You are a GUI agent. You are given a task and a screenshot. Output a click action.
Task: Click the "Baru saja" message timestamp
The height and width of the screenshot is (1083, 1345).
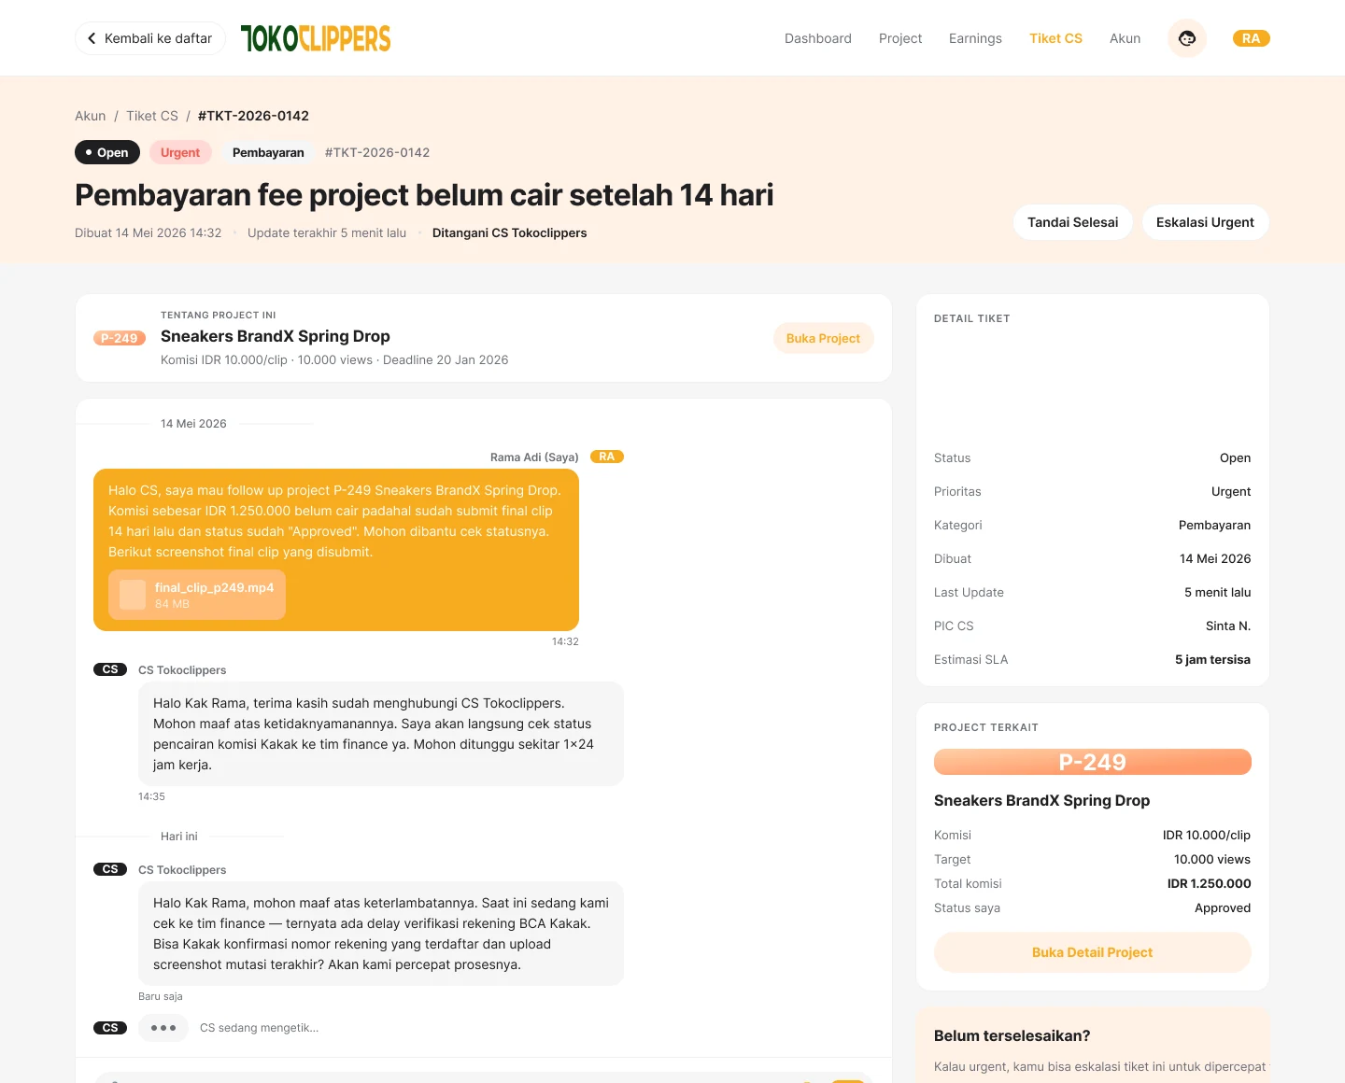(161, 996)
